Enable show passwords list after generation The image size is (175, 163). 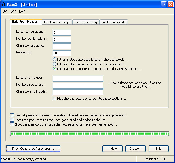click(12, 124)
